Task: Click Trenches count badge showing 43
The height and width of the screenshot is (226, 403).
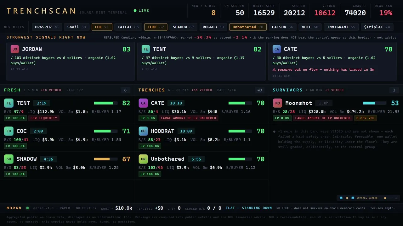Action: coord(260,90)
